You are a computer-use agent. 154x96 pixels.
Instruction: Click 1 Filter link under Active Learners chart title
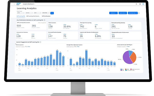28,47
